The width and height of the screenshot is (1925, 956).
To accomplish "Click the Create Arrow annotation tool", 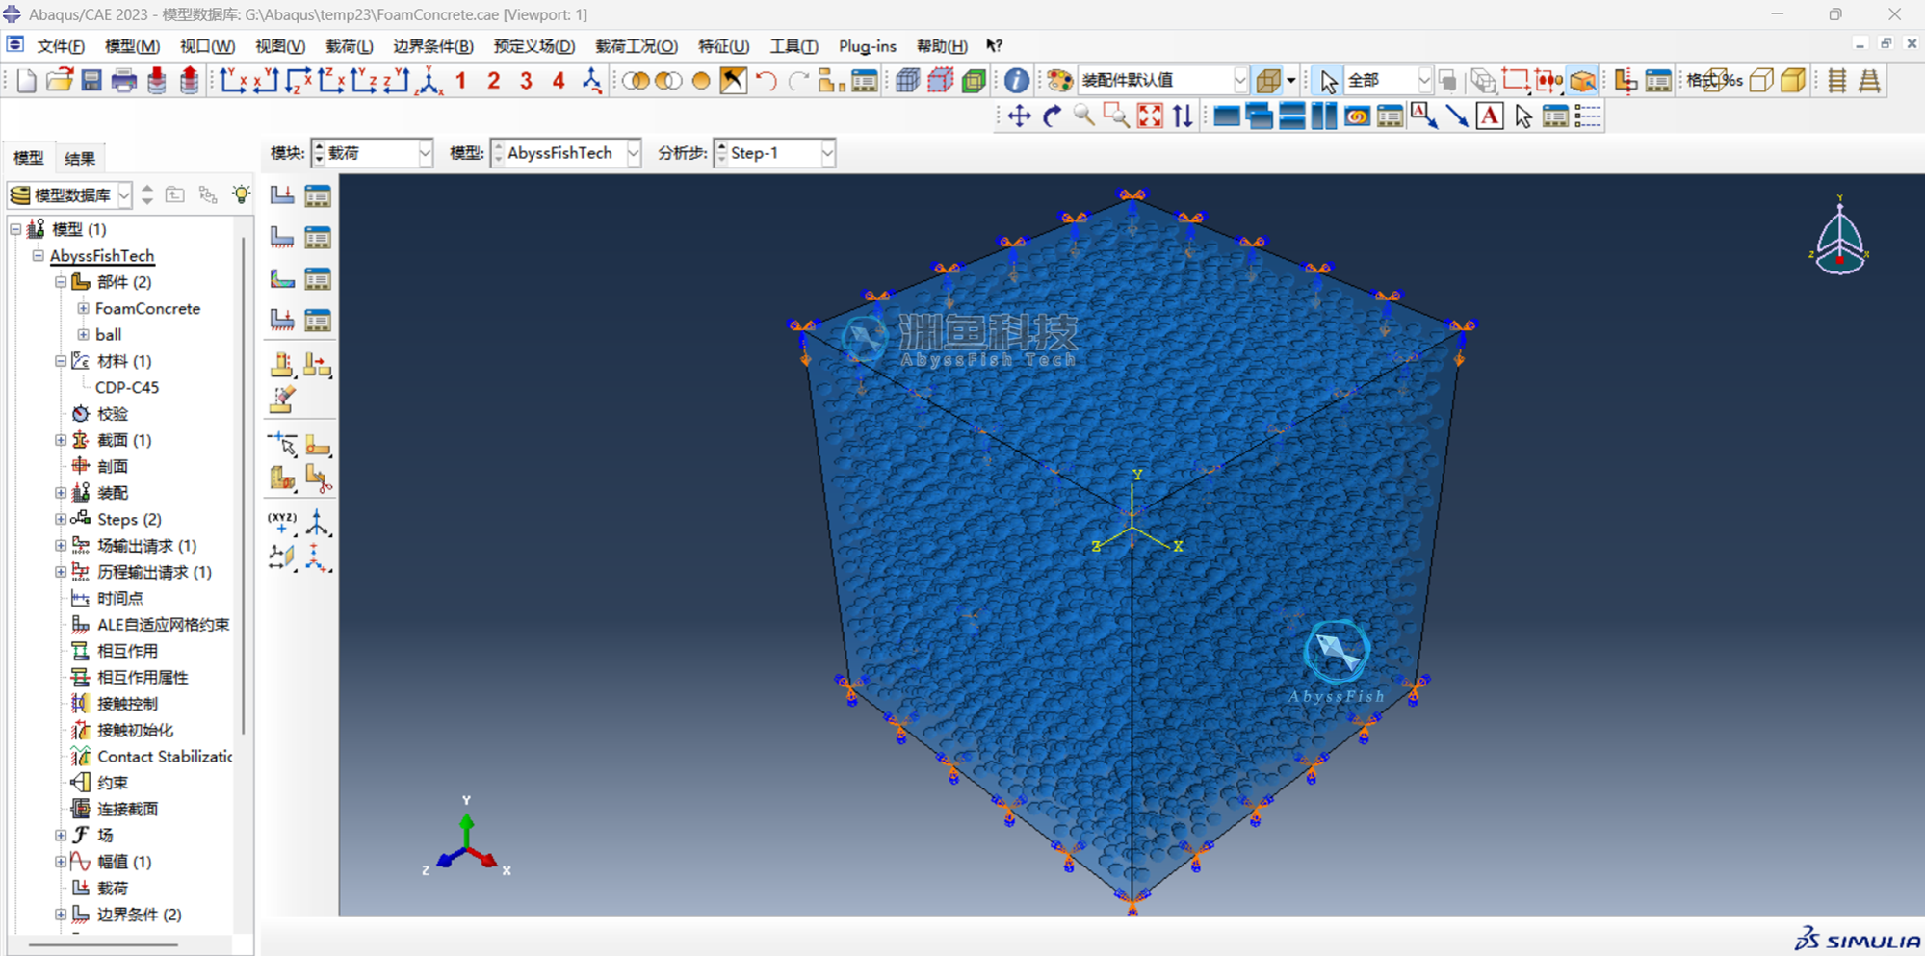I will (x=1457, y=116).
